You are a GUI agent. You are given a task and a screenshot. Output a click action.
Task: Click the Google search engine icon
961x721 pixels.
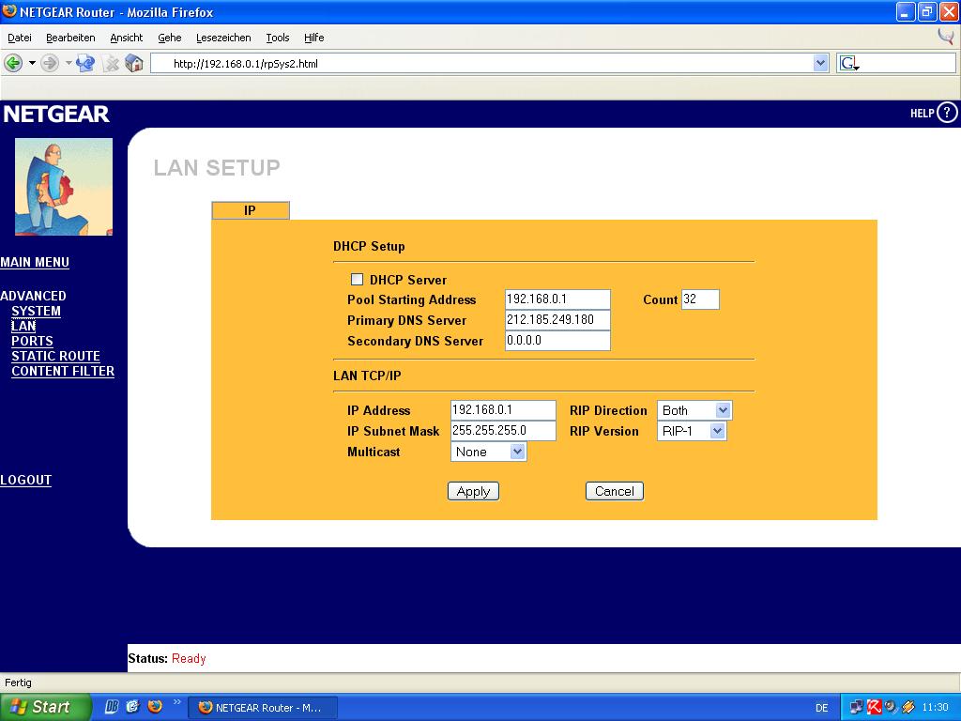pyautogui.click(x=848, y=63)
